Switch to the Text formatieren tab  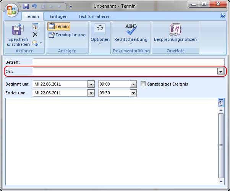tap(94, 16)
